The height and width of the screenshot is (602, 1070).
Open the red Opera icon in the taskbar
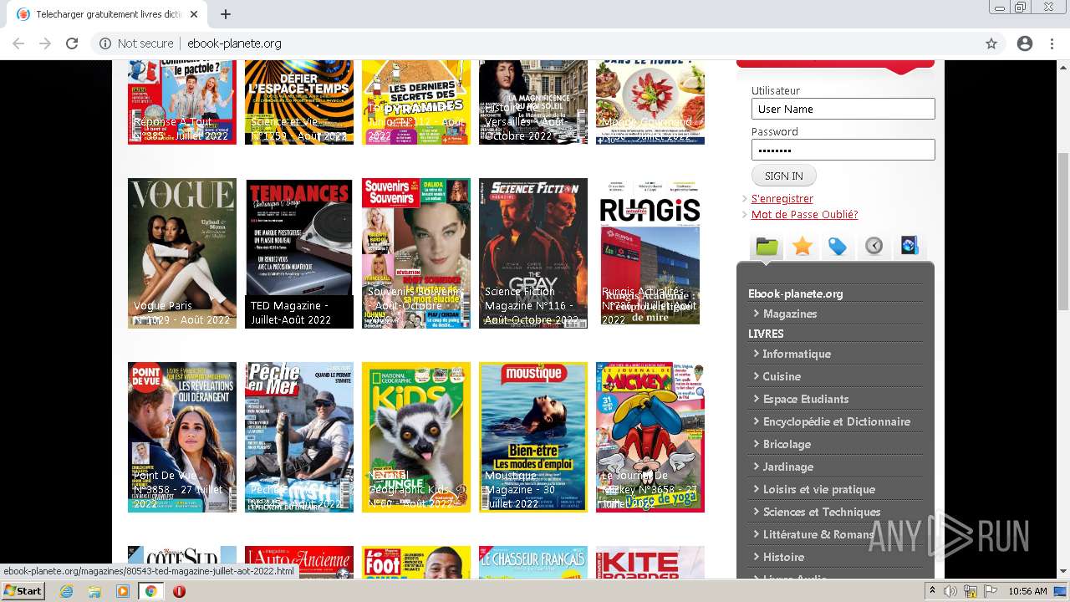coord(179,591)
